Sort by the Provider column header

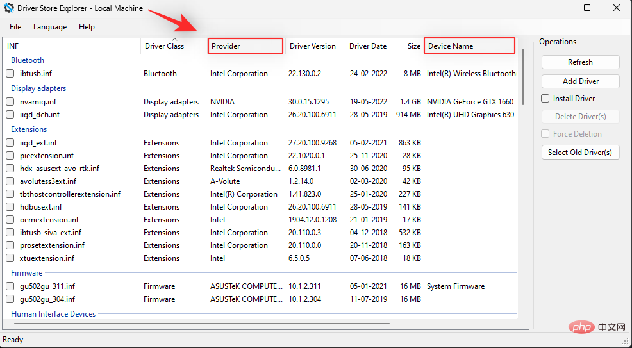click(245, 46)
